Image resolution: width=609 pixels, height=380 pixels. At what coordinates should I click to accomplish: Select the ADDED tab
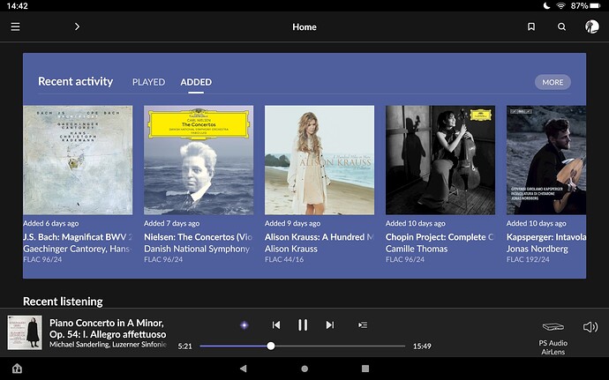[196, 82]
